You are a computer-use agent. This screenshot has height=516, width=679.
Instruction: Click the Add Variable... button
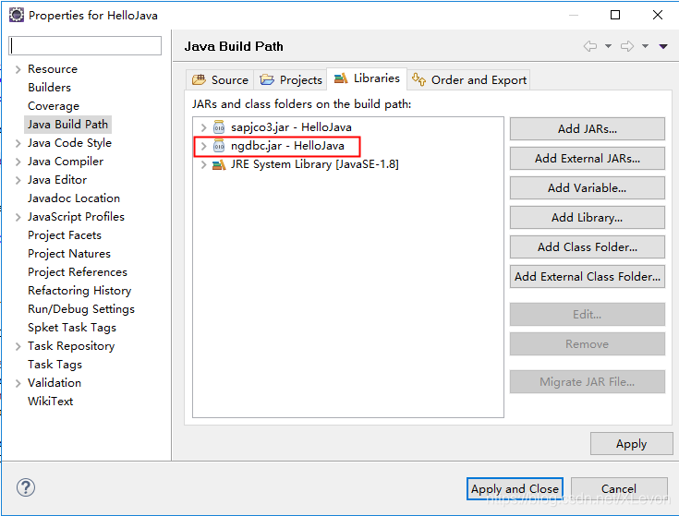(x=588, y=187)
